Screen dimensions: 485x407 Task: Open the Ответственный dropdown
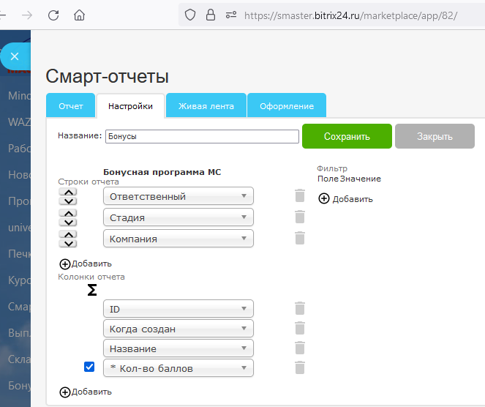point(178,196)
